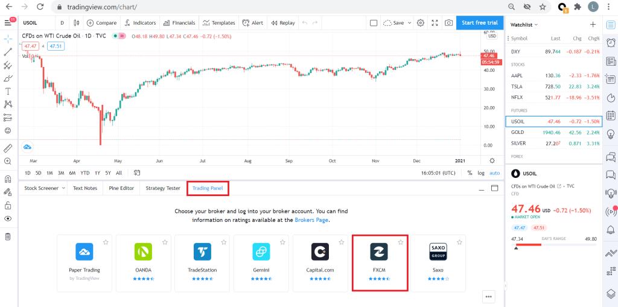Image resolution: width=618 pixels, height=307 pixels.
Task: Open chart settings gear icon
Action: (x=421, y=23)
